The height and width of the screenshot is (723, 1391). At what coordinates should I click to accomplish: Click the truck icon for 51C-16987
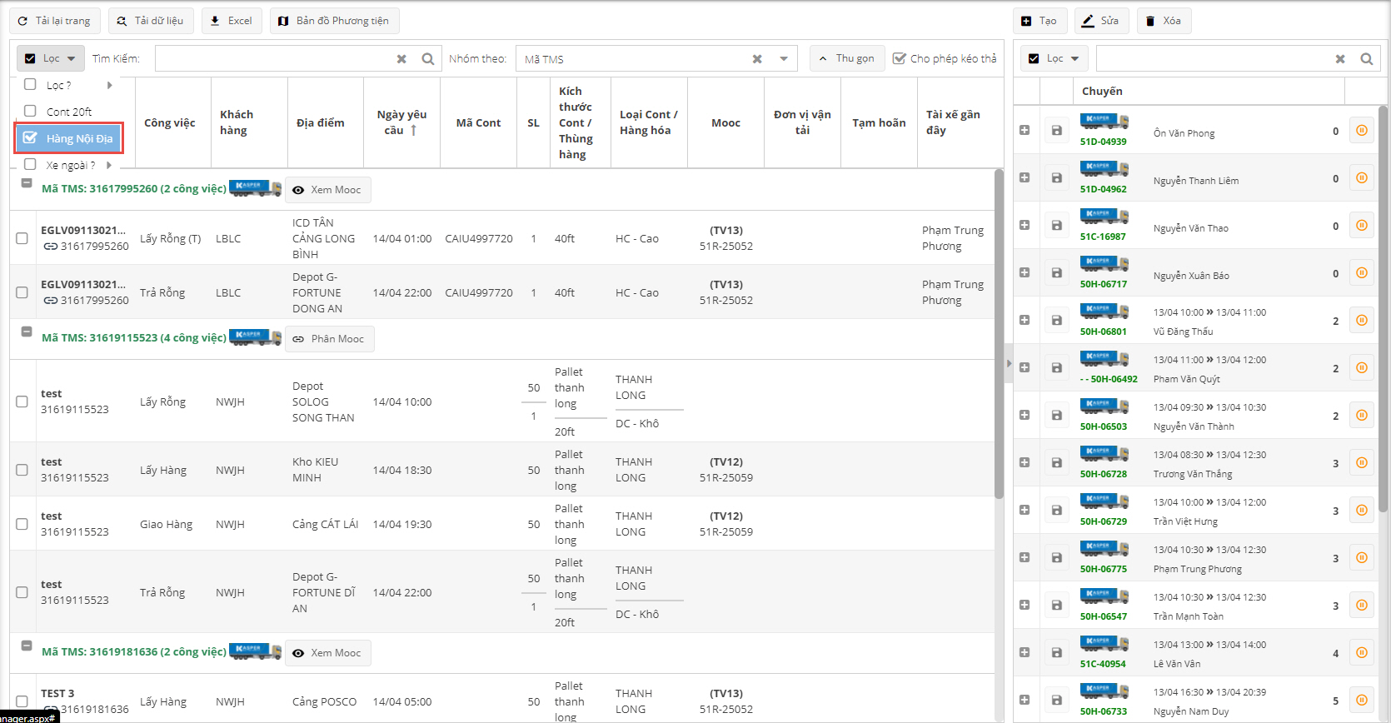click(x=1104, y=216)
